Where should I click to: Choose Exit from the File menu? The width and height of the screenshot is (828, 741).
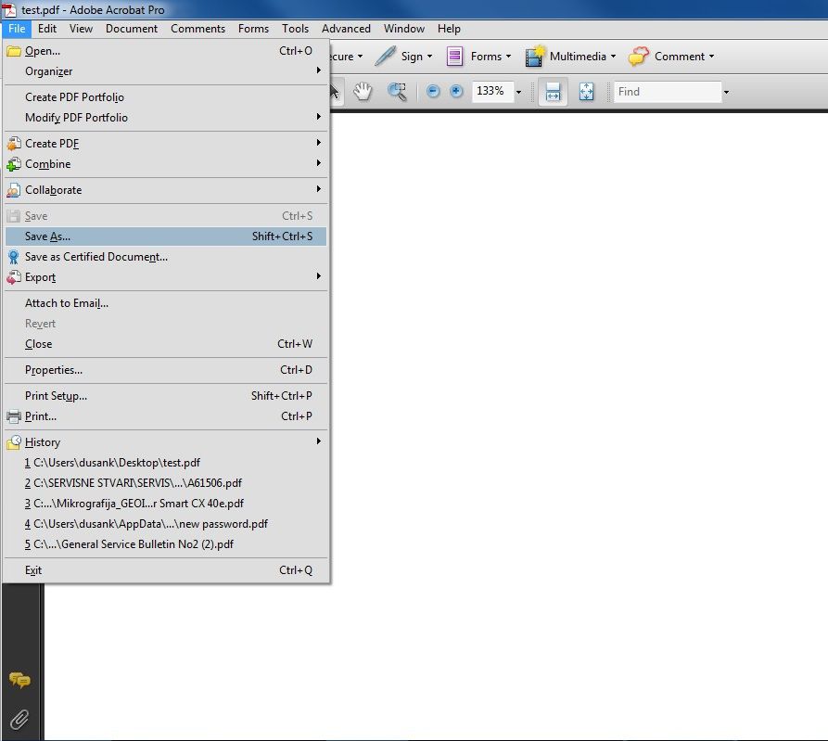(x=166, y=570)
